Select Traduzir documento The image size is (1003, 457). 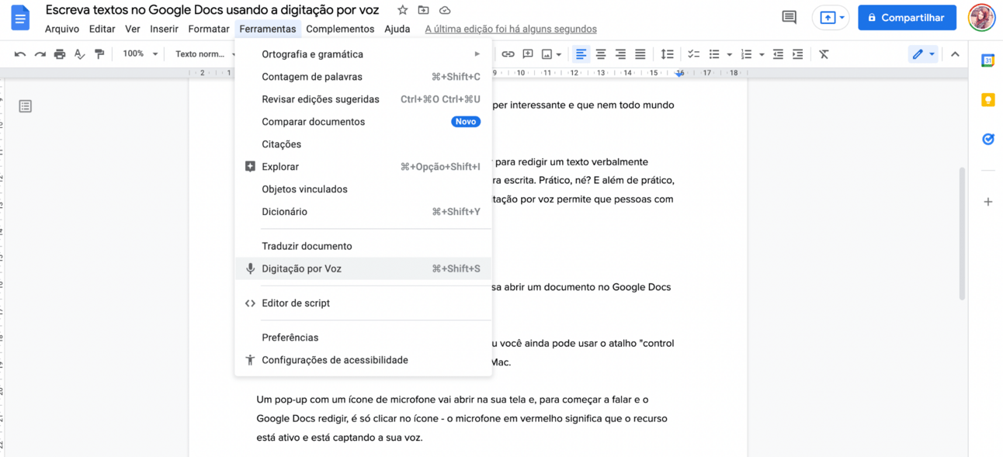pyautogui.click(x=363, y=246)
